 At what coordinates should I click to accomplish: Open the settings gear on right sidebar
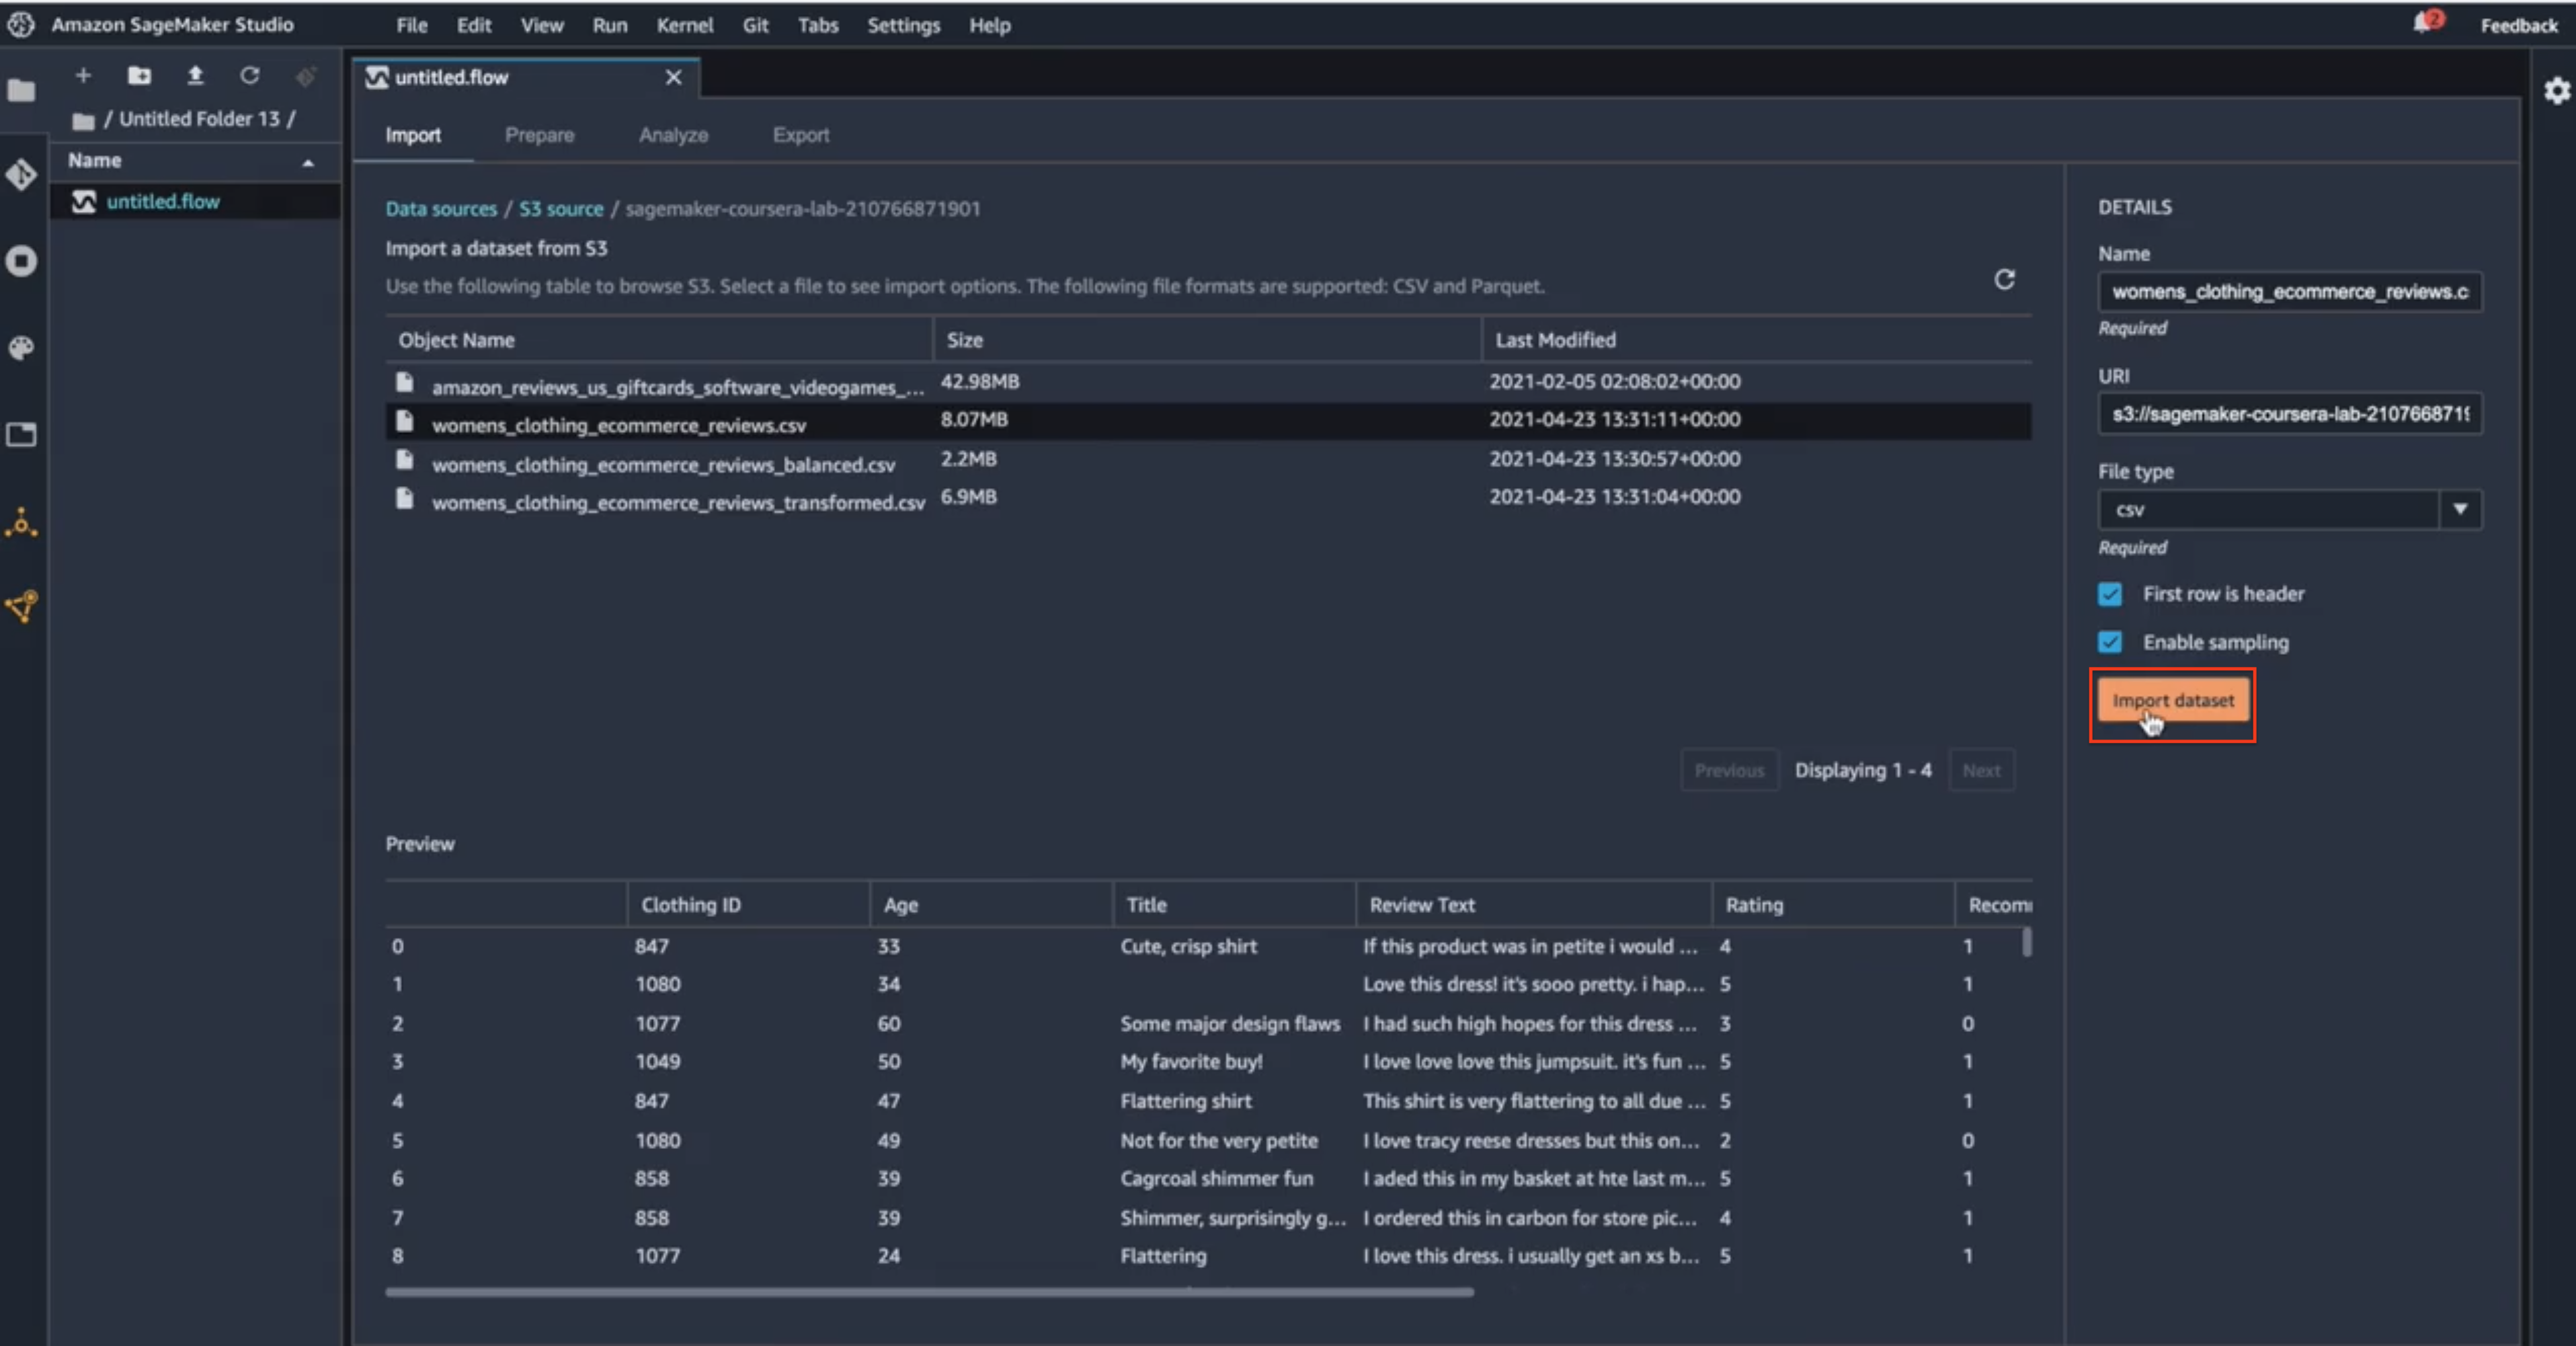click(x=2557, y=91)
